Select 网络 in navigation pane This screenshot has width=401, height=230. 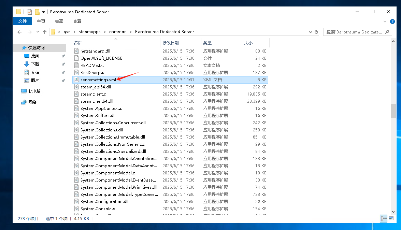(32, 102)
